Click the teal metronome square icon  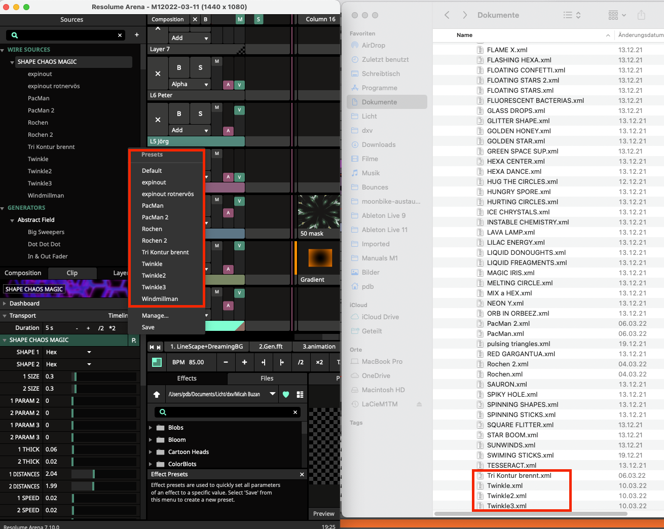click(x=157, y=362)
